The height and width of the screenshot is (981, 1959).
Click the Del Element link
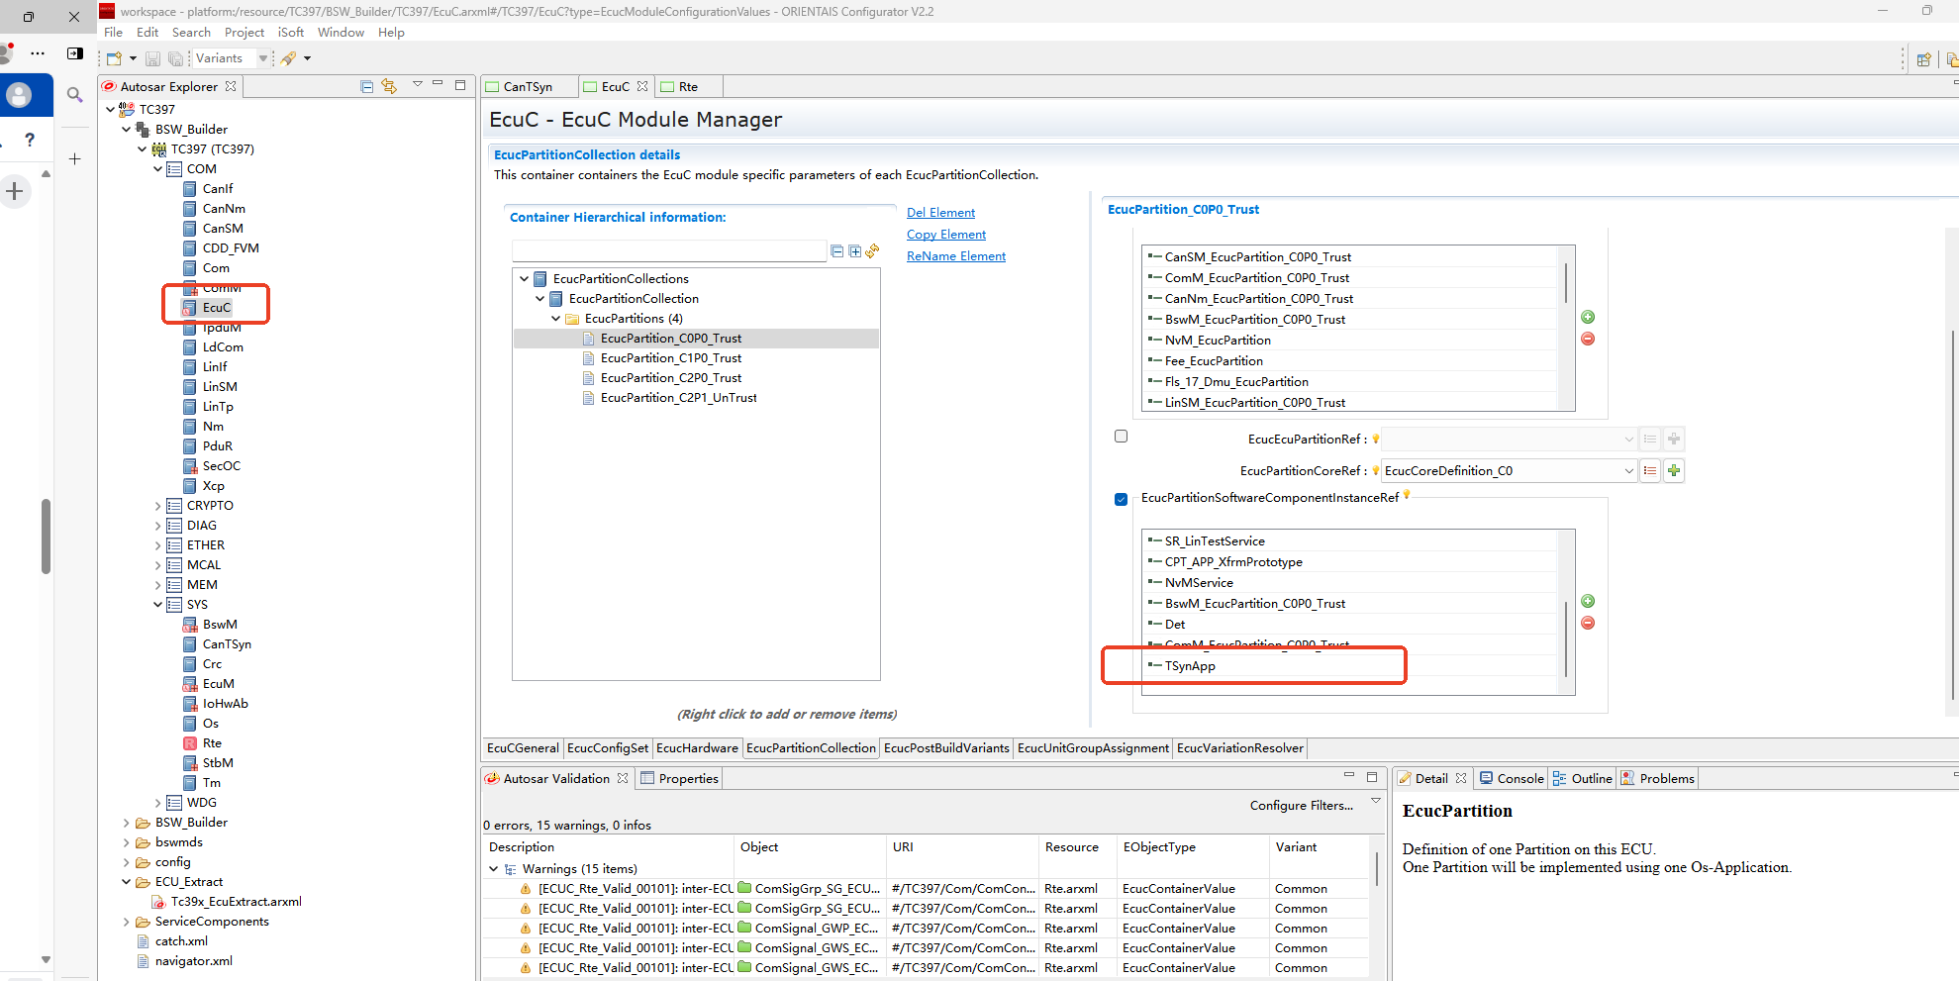(940, 213)
